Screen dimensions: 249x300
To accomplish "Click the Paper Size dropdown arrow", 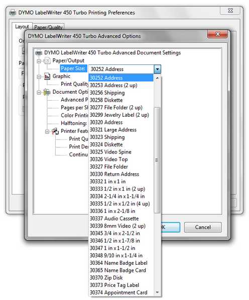I will [157, 69].
